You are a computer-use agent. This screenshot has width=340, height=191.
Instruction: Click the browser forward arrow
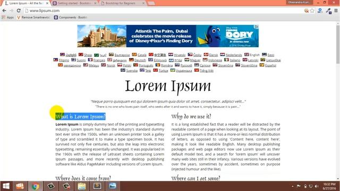pos(11,11)
